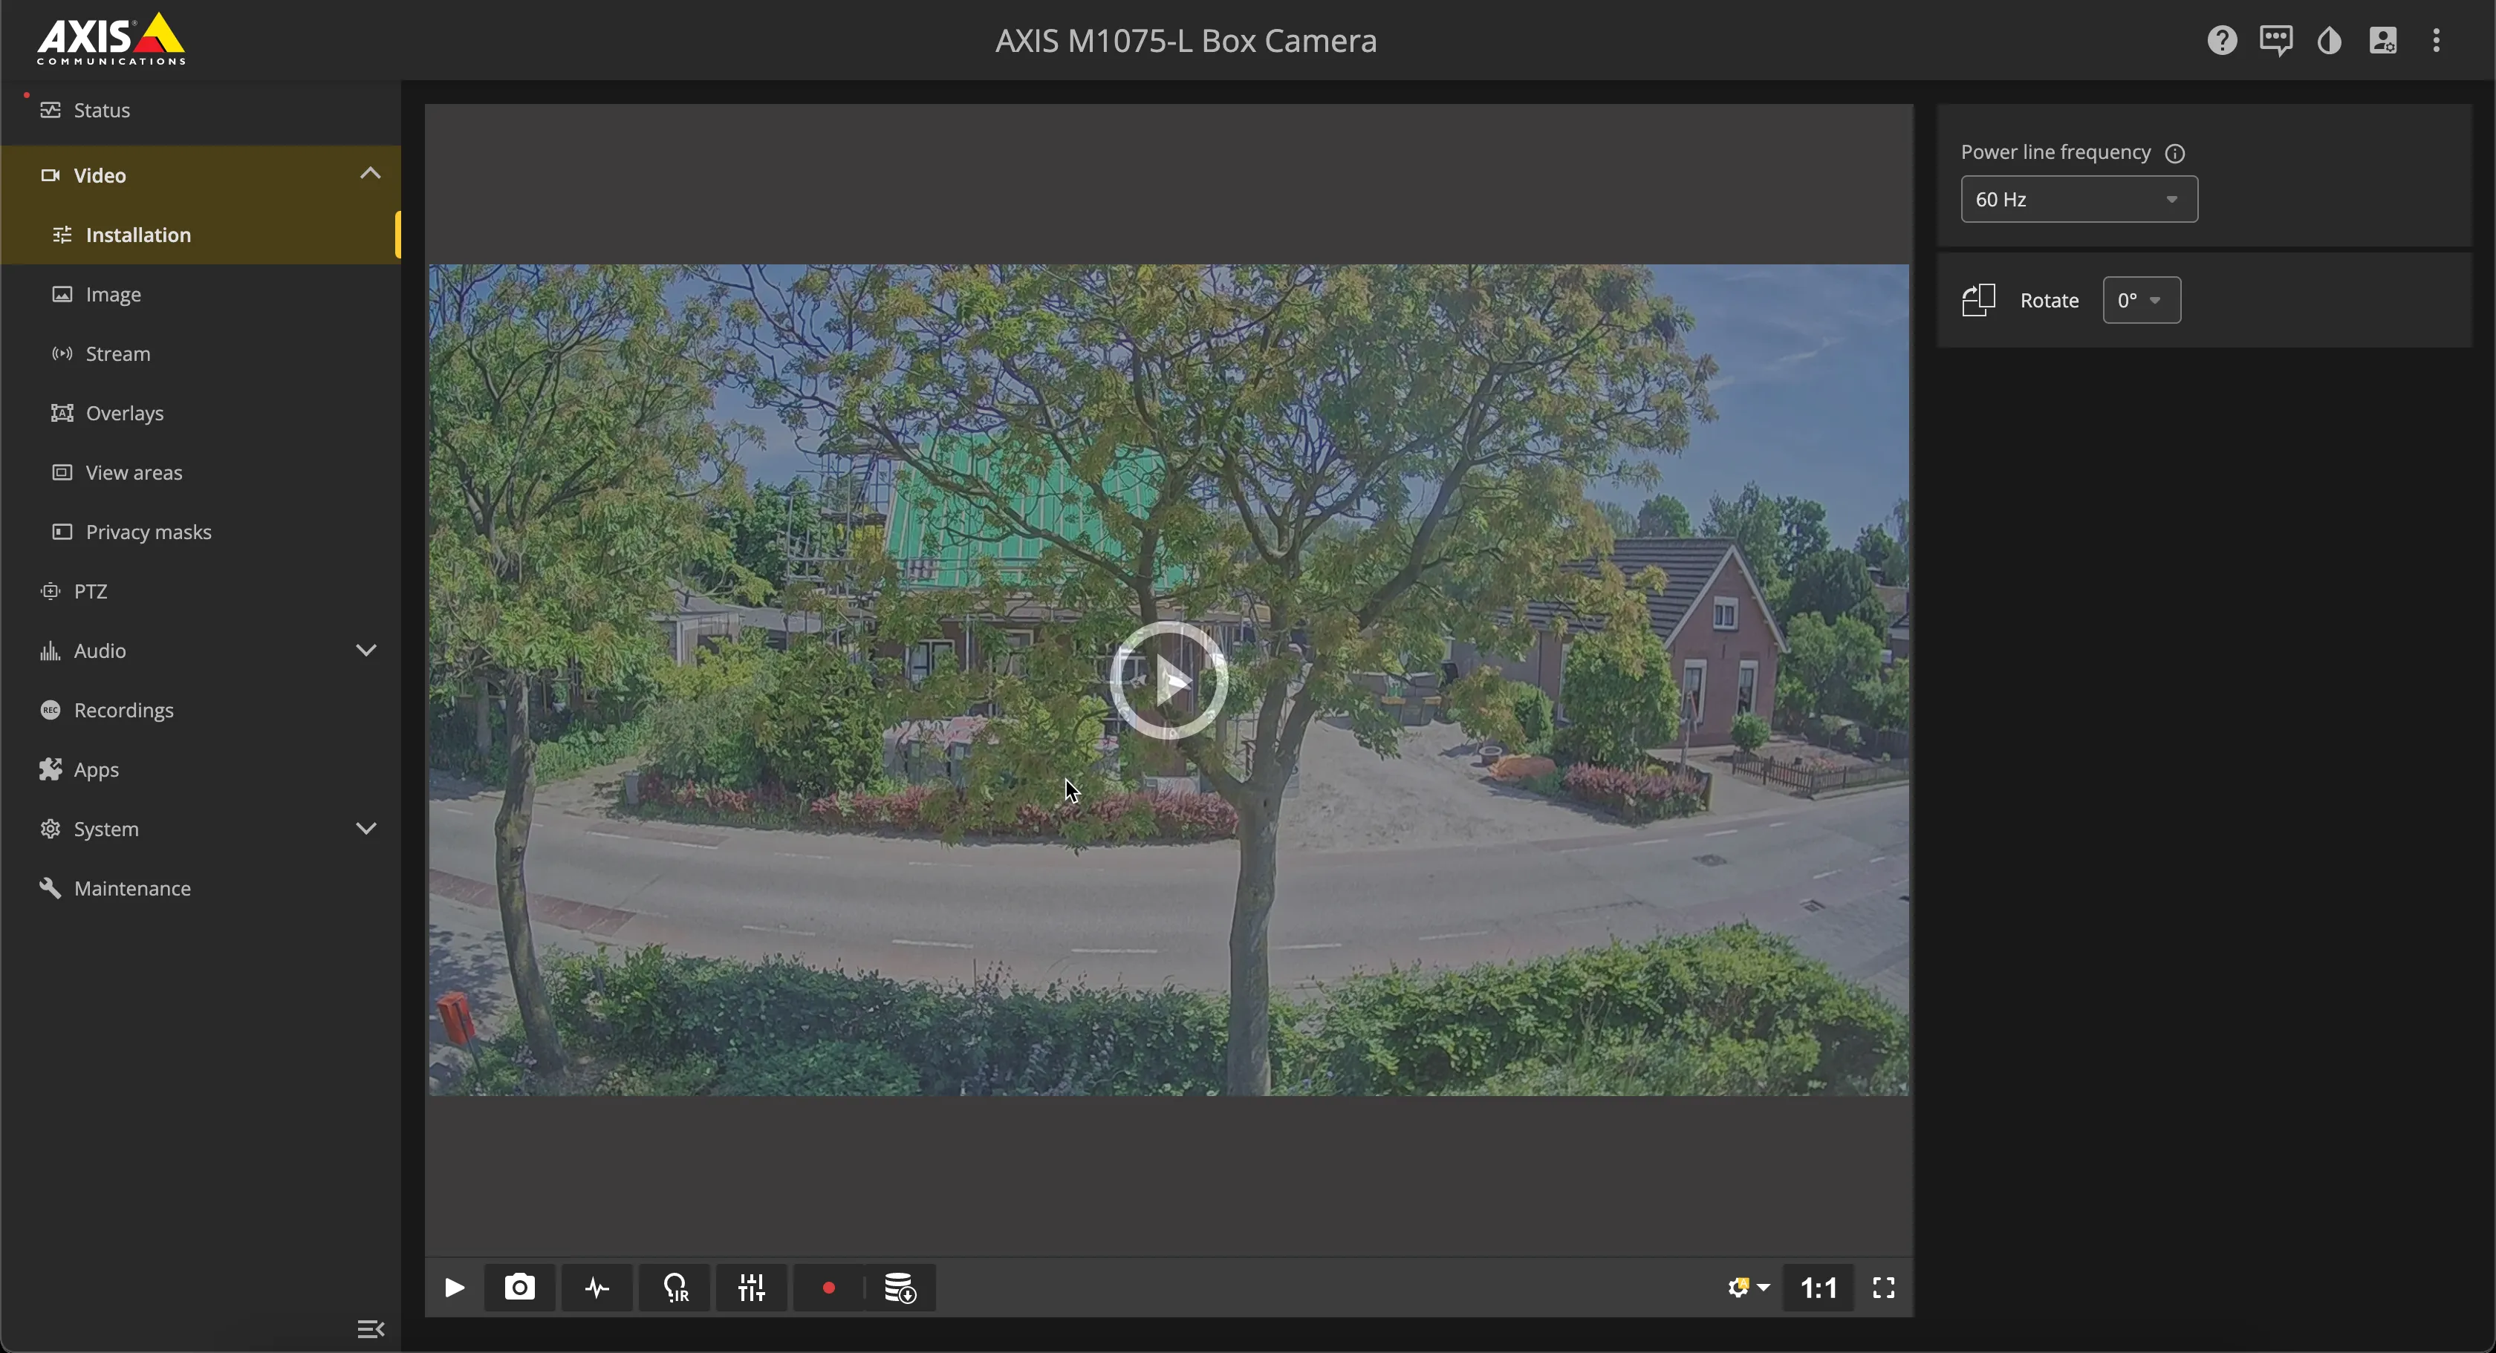2496x1353 pixels.
Task: Open the Power line frequency 60 Hz dropdown
Action: click(2079, 200)
